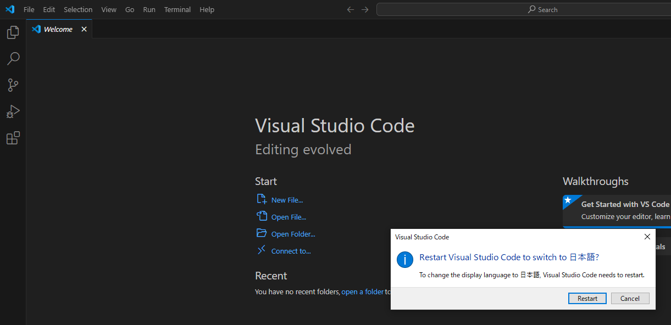Click the blue info icon in dialog
This screenshot has height=325, width=671.
(x=405, y=260)
